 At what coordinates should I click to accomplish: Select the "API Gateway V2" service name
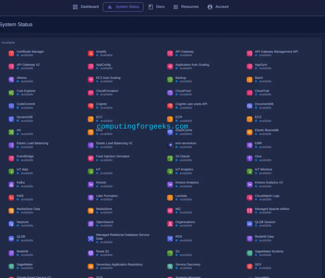(x=28, y=65)
